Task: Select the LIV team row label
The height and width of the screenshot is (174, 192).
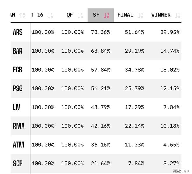Action: coord(17,107)
